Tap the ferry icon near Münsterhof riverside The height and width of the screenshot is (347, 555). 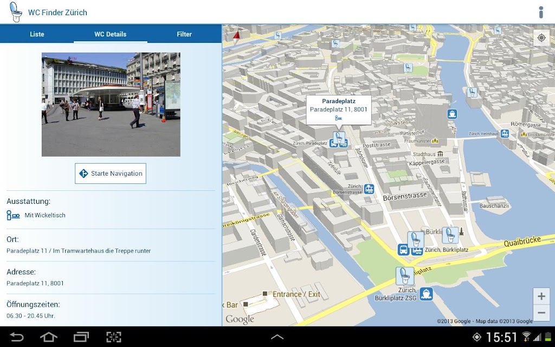(x=452, y=114)
